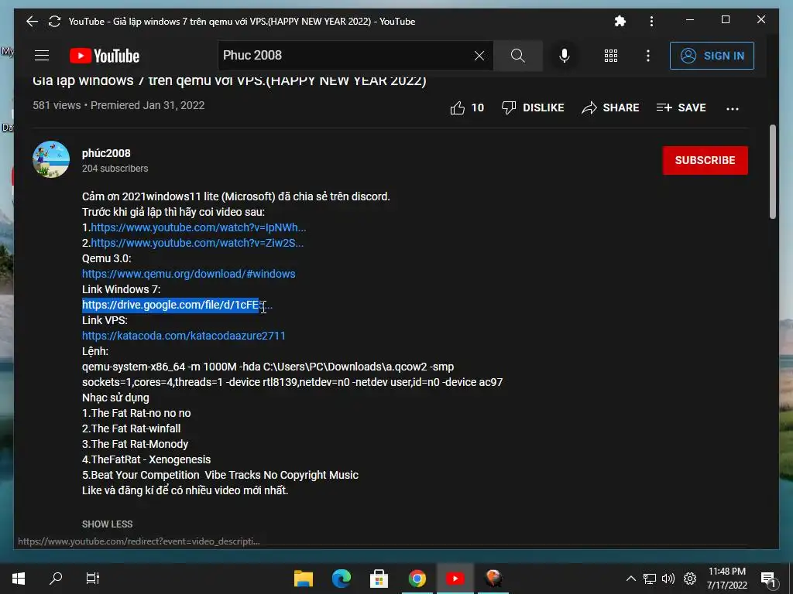This screenshot has height=594, width=793.
Task: Click the magnifier search button
Action: [518, 56]
